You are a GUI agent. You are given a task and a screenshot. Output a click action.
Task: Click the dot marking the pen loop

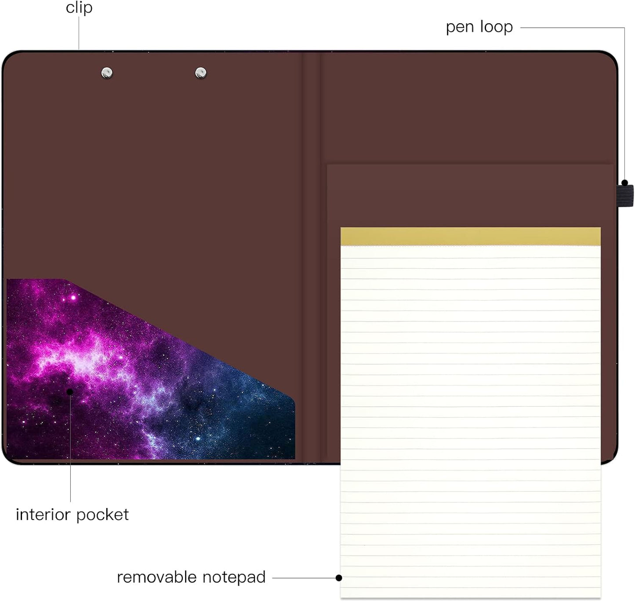point(624,183)
